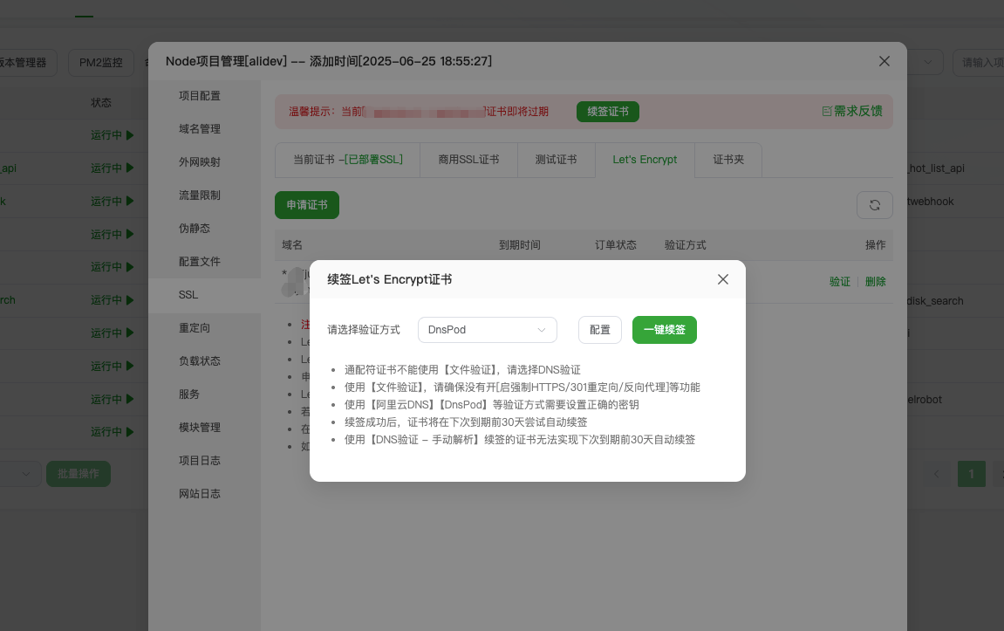The width and height of the screenshot is (1004, 631).
Task: Click disk_search text in background list
Action: click(x=935, y=300)
